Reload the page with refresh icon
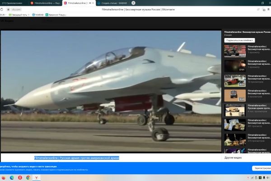The height and width of the screenshot is (181, 271). click(x=2, y=10)
